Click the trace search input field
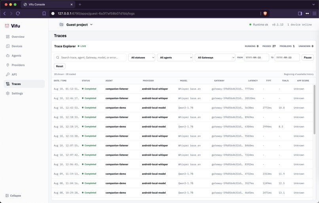This screenshot has height=203, width=319. click(90, 57)
